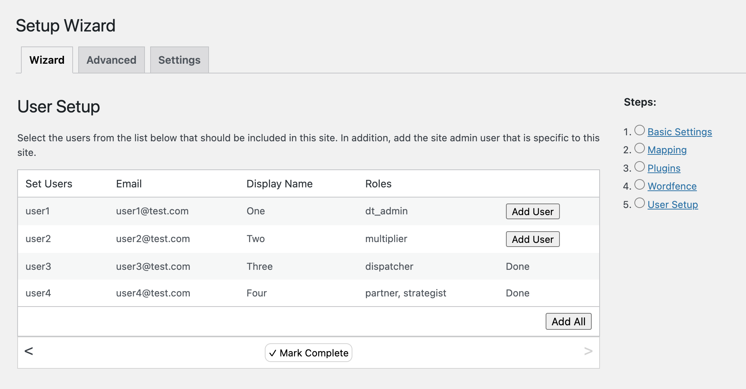
Task: Select the Basic Settings step circle
Action: (640, 130)
